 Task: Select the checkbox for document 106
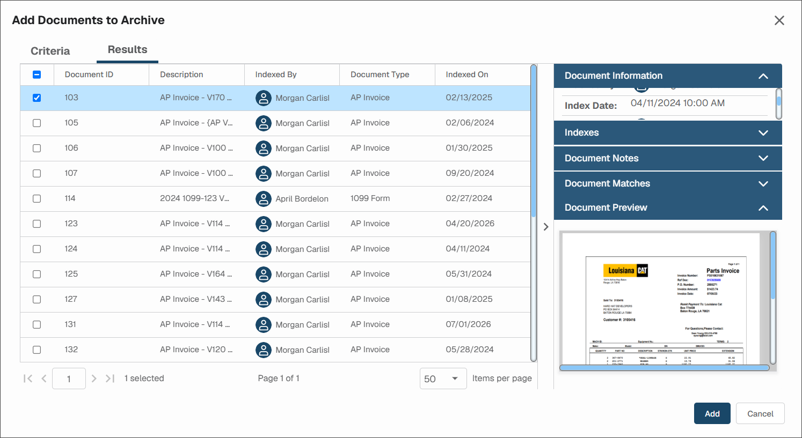[37, 148]
